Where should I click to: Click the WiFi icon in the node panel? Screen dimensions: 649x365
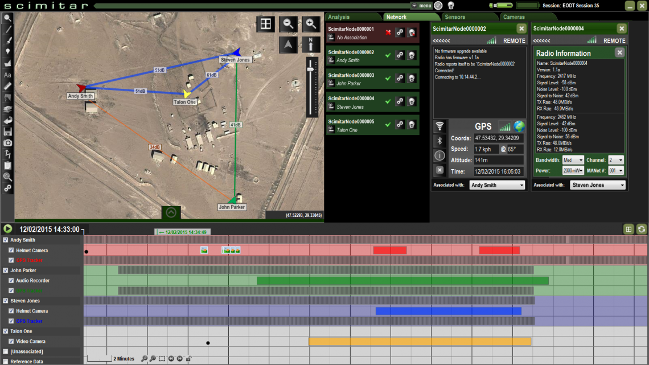point(440,126)
